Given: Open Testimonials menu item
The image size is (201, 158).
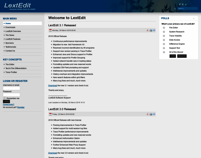Looking at the screenshot, I should pyautogui.click(x=22, y=47).
